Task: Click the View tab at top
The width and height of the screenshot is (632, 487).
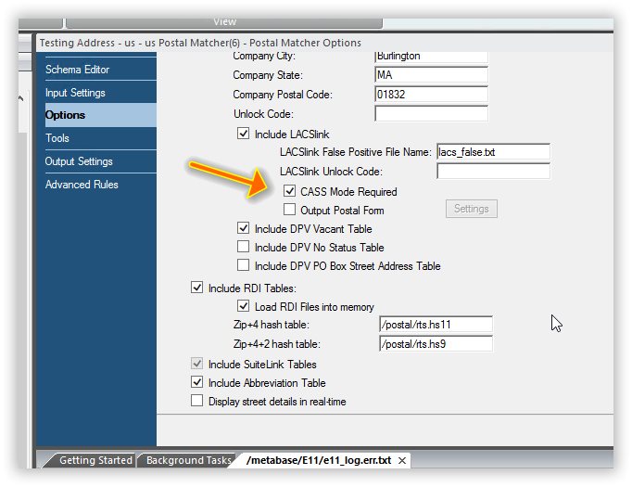Action: tap(224, 22)
